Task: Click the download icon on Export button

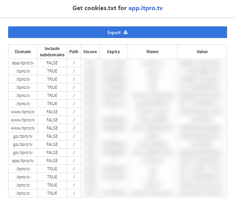Action: [126, 33]
